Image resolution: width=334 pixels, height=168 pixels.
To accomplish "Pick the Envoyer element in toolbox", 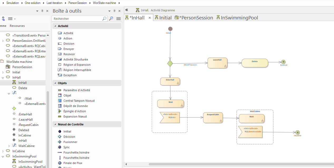I will pos(68,49).
